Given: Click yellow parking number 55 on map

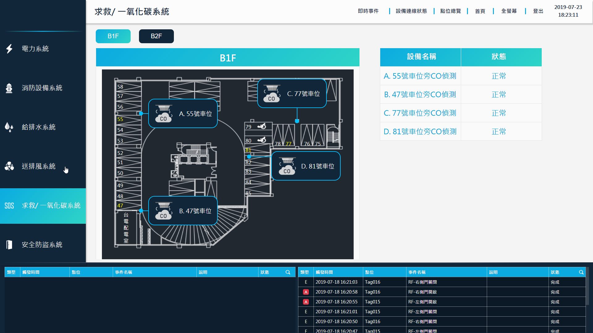Looking at the screenshot, I should pos(120,119).
